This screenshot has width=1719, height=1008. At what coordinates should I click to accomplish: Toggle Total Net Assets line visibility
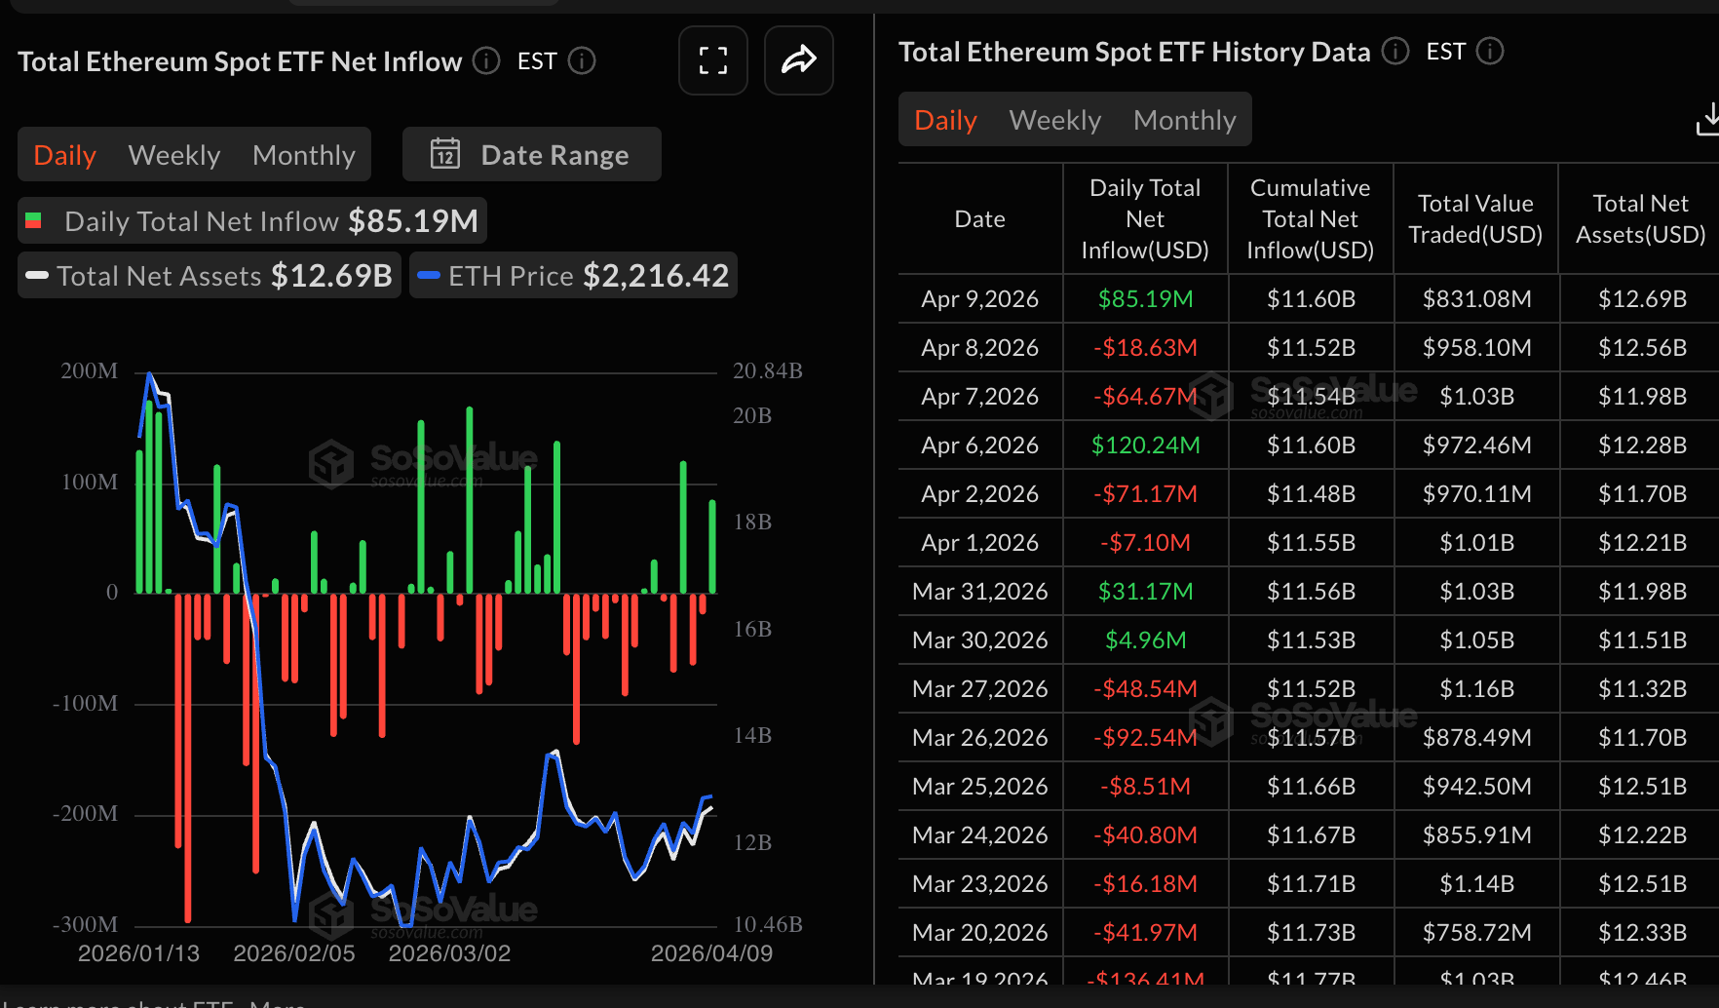210,276
